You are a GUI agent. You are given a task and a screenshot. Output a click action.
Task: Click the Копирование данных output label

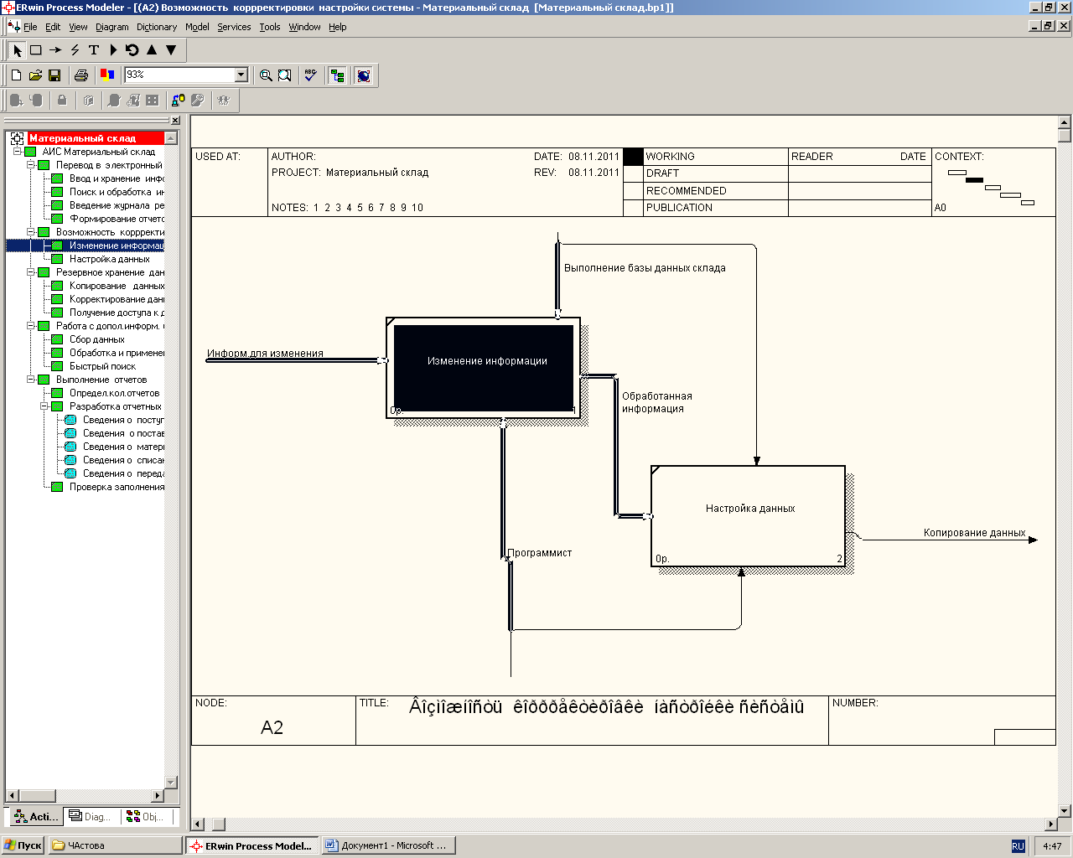[974, 533]
